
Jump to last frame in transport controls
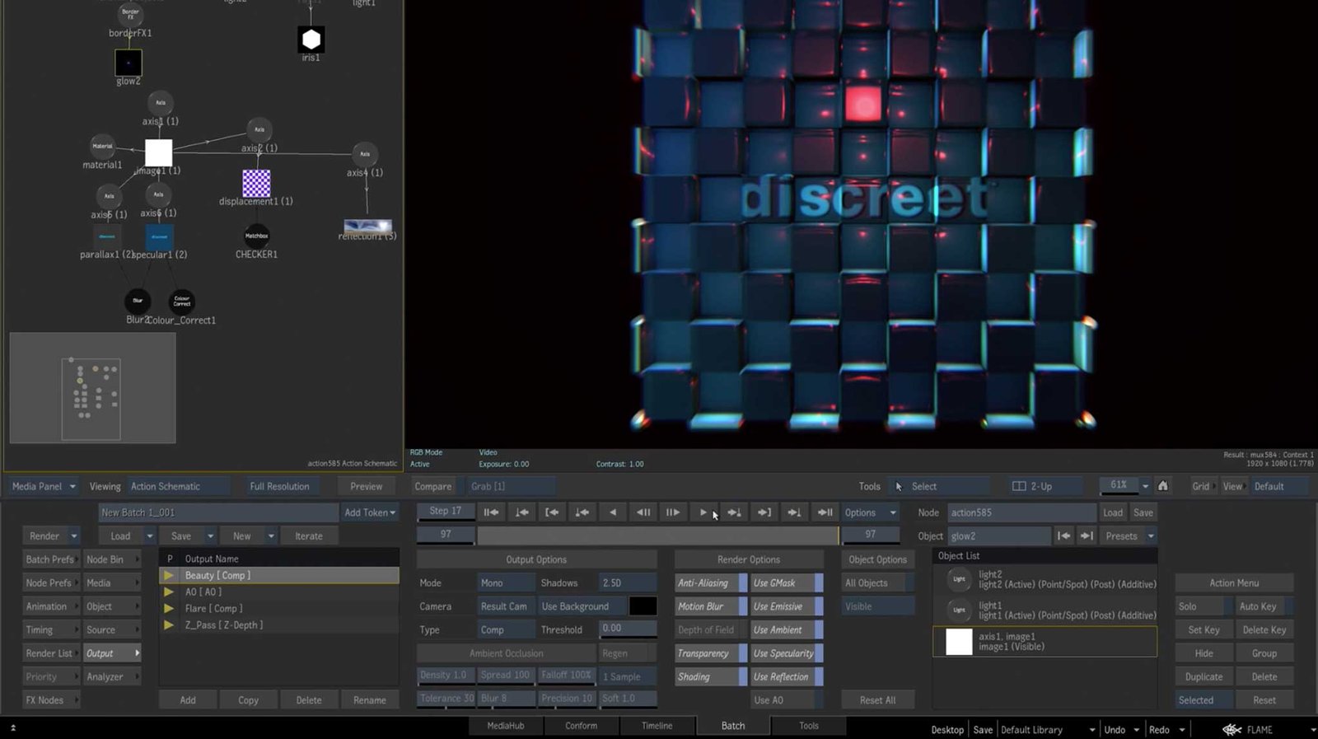tap(825, 512)
